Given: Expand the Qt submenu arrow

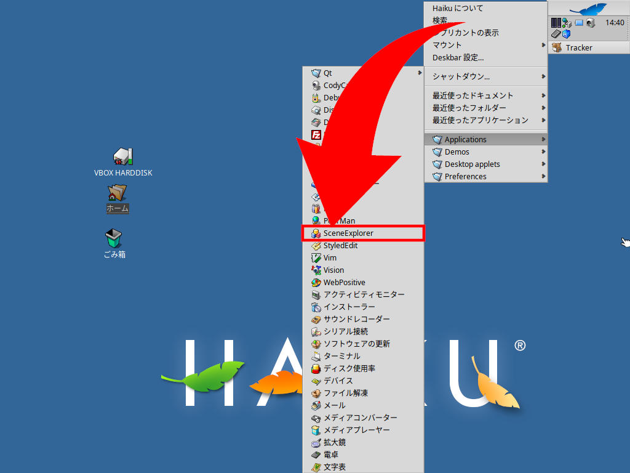Looking at the screenshot, I should click(420, 73).
